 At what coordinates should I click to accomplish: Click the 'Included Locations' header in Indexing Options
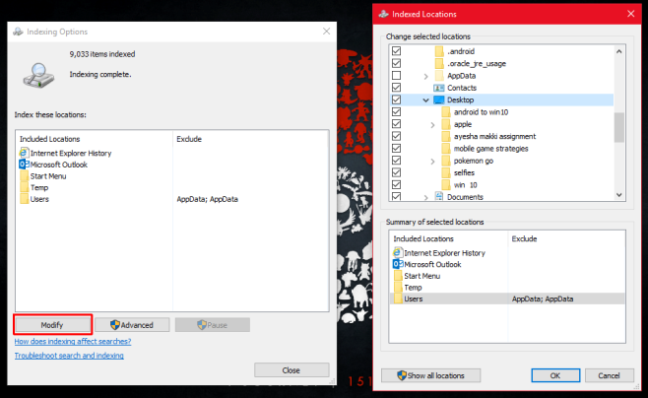(x=49, y=139)
